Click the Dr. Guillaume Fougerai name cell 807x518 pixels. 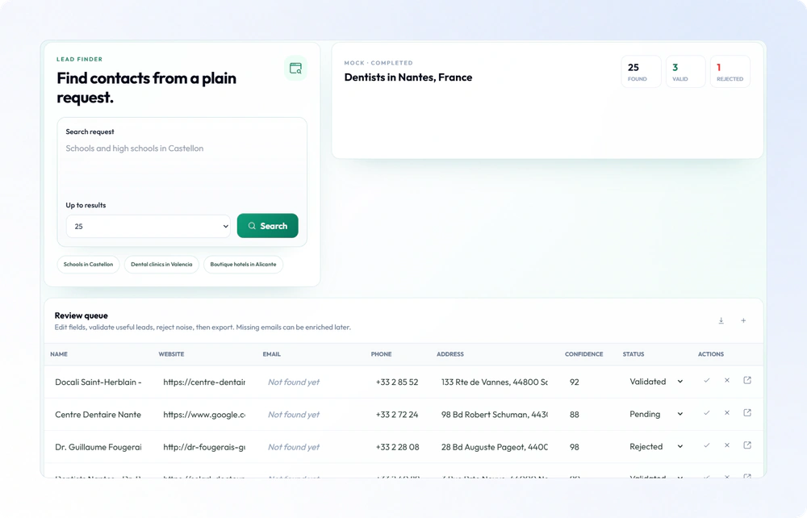(x=98, y=447)
